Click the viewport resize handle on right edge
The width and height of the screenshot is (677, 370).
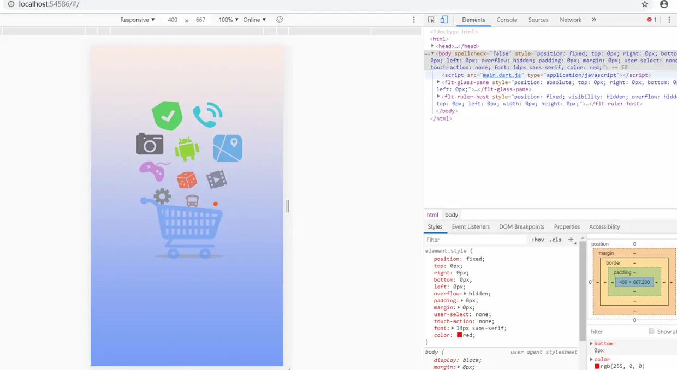pos(288,206)
